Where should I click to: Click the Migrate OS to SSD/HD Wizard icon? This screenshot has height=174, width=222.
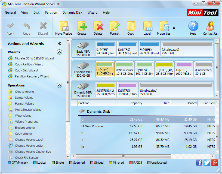(10, 58)
